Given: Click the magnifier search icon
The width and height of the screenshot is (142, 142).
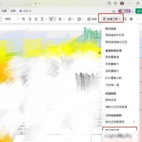Looking at the screenshot, I should 125,19.
